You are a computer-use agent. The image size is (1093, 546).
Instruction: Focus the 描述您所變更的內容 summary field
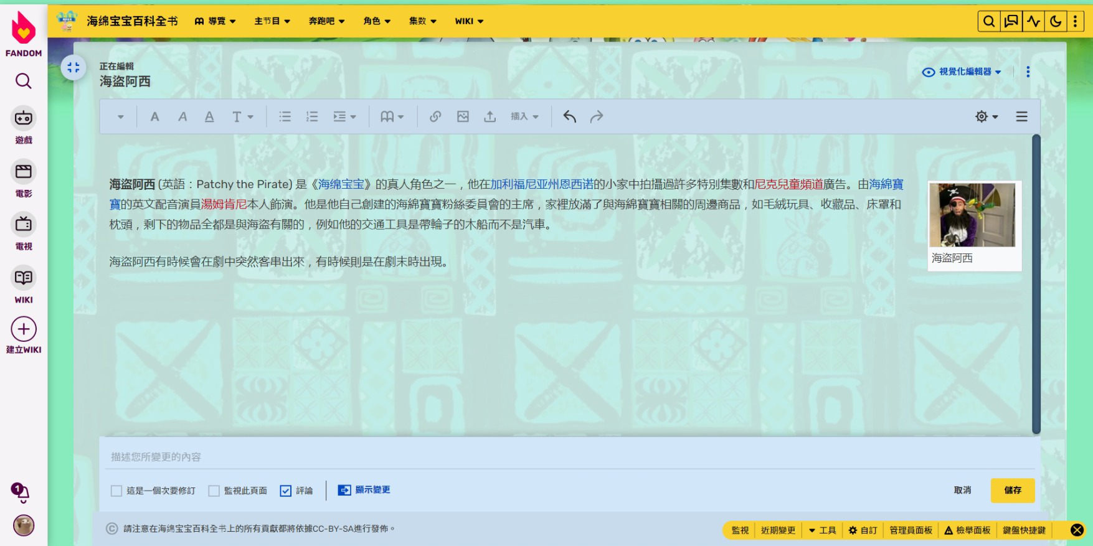(x=569, y=457)
